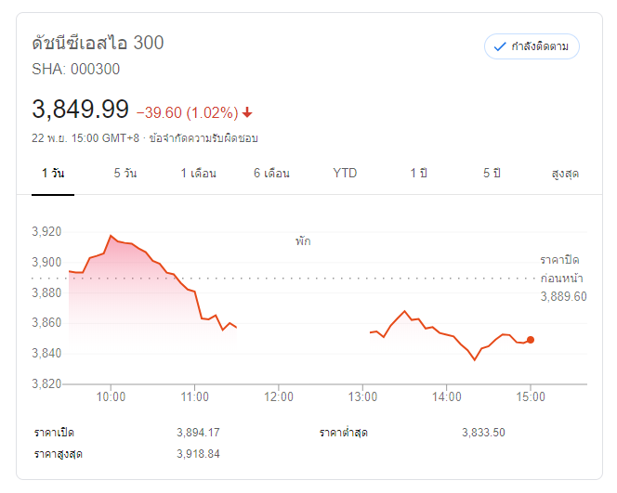Click the พัก break label on chart
Screen dimensions: 617x493
303,241
